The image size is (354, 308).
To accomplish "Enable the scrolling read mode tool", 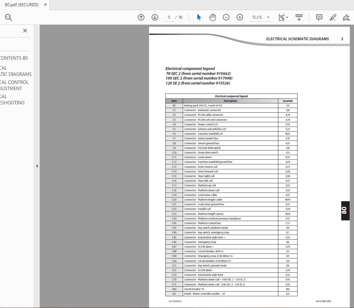I will pos(299,17).
